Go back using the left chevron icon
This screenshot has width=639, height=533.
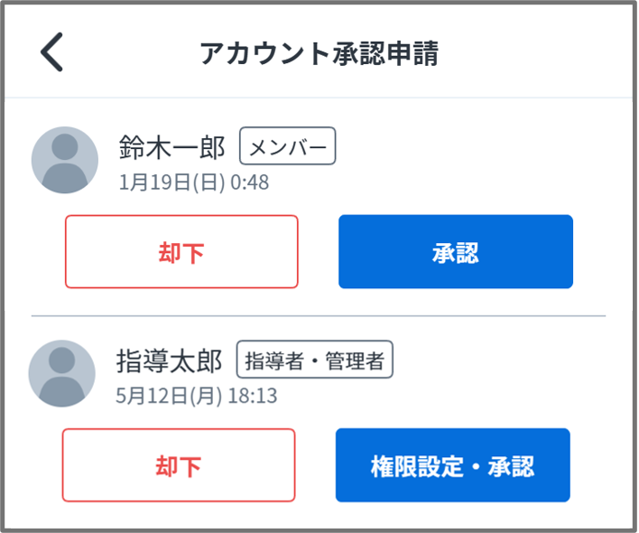(52, 53)
